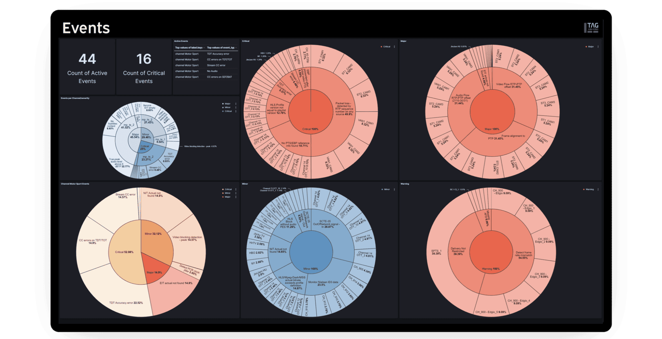Click the TAG Video Systems logo
Screen dimensions: 662x339
[591, 28]
